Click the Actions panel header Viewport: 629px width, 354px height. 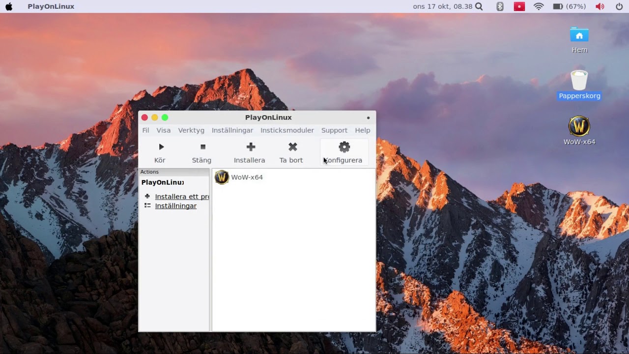pos(174,172)
